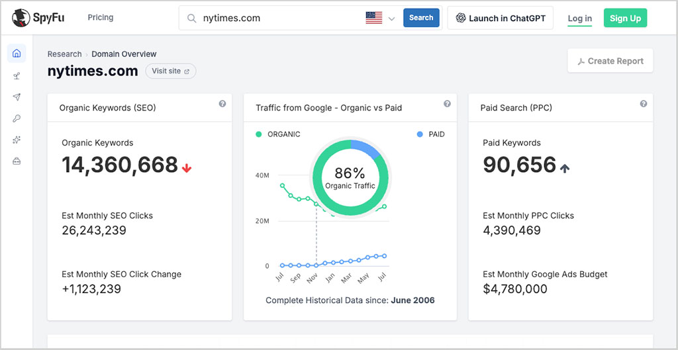
Task: Click the Create Report button
Action: 610,61
